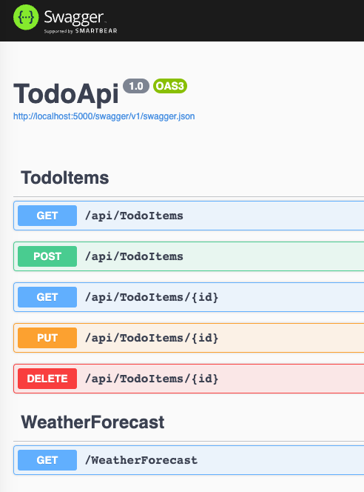Image resolution: width=364 pixels, height=492 pixels.
Task: Click the blue GET badge for /api/TodoItems
Action: tap(47, 216)
